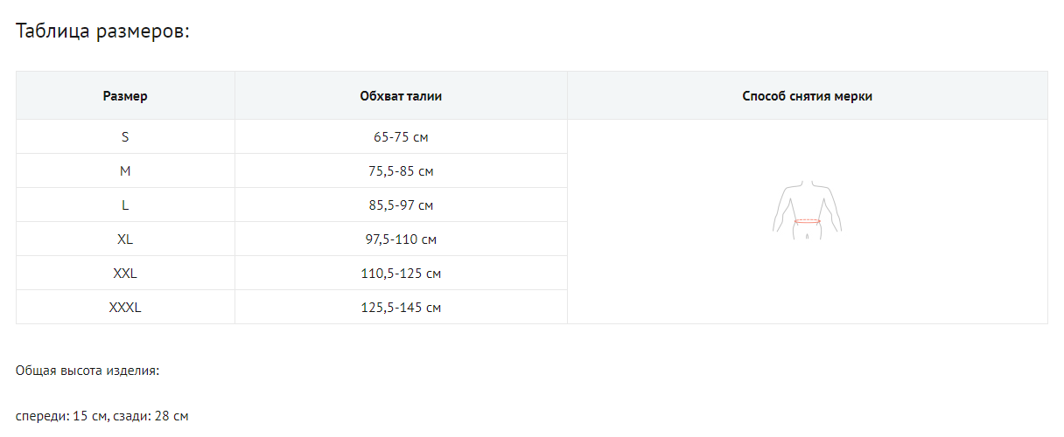This screenshot has width=1064, height=437.
Task: Click the 'Способ снятия мерки' column header
Action: coord(807,96)
